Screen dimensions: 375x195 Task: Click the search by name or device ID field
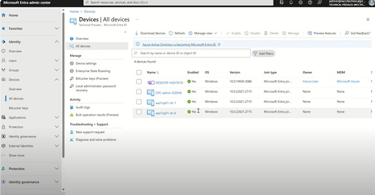(191, 53)
